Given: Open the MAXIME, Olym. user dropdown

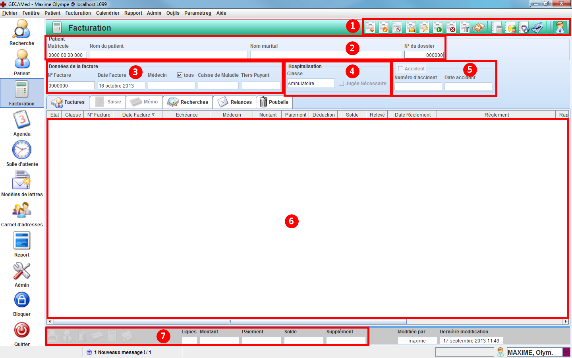Looking at the screenshot, I should (x=566, y=352).
